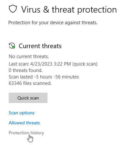Open Protection history
The height and width of the screenshot is (145, 133).
tap(26, 133)
